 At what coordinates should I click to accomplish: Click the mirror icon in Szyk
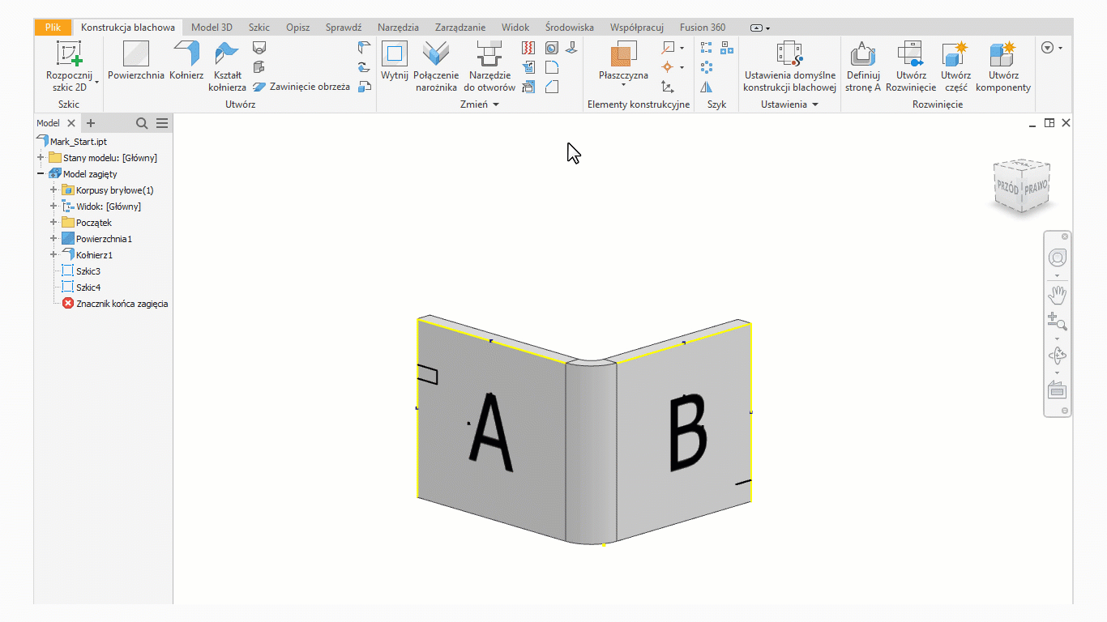click(707, 87)
